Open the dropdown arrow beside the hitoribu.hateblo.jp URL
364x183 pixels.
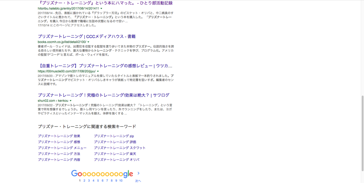(x=101, y=8)
